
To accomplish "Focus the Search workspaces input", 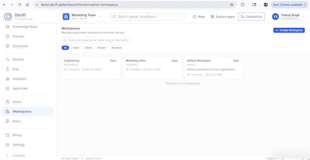I will 96,40.
